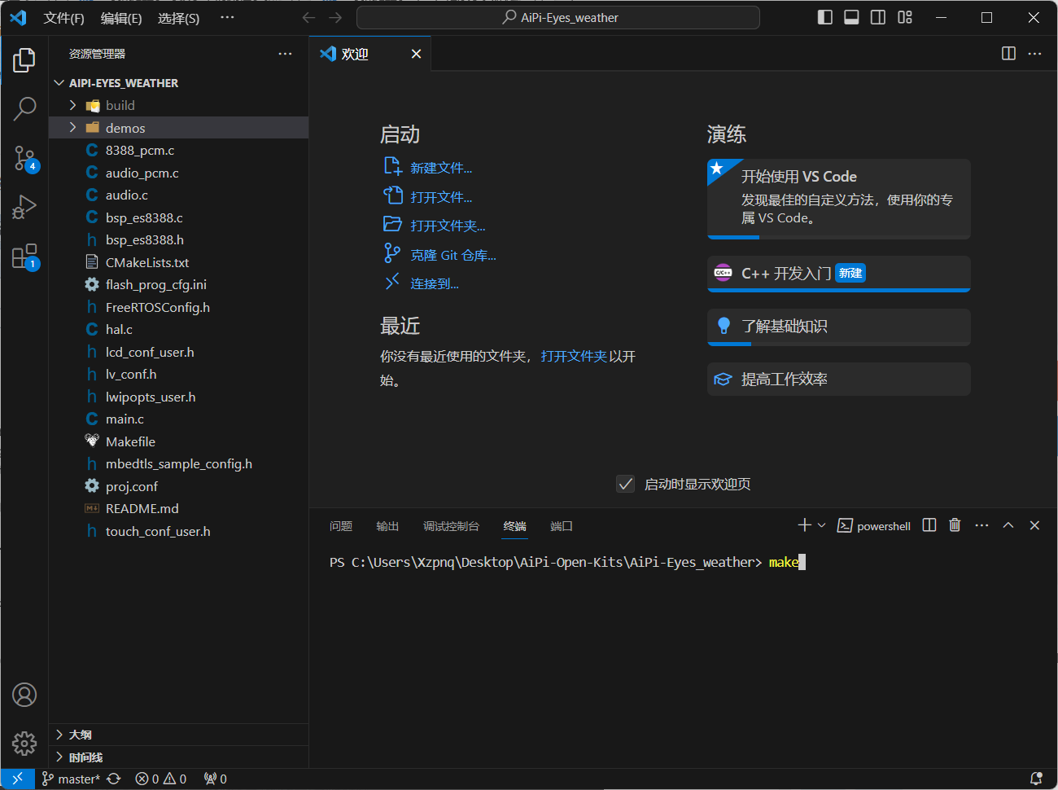
Task: Open the launch profile dropdown next to new terminal
Action: tap(821, 525)
